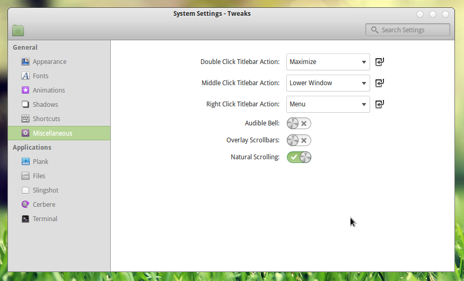Open the Shortcuts keyboard icon

click(25, 119)
